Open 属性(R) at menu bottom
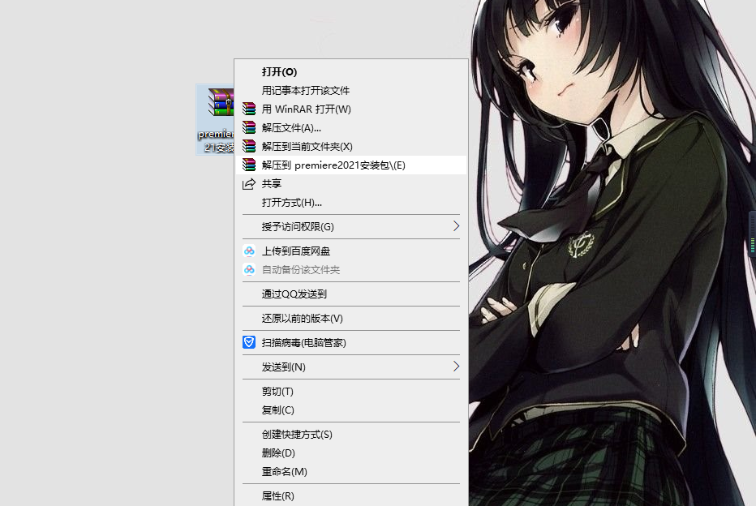This screenshot has height=506, width=756. (x=351, y=496)
